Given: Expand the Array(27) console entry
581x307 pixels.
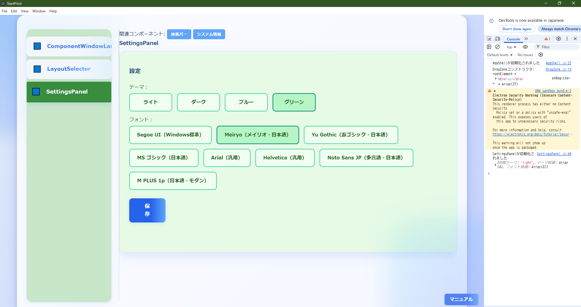Looking at the screenshot, I should (x=499, y=84).
